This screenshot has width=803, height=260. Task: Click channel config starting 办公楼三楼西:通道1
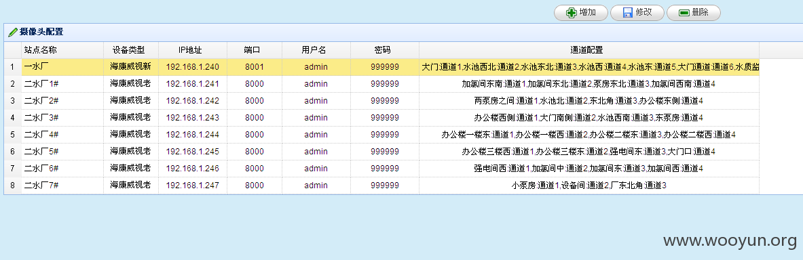(589, 151)
